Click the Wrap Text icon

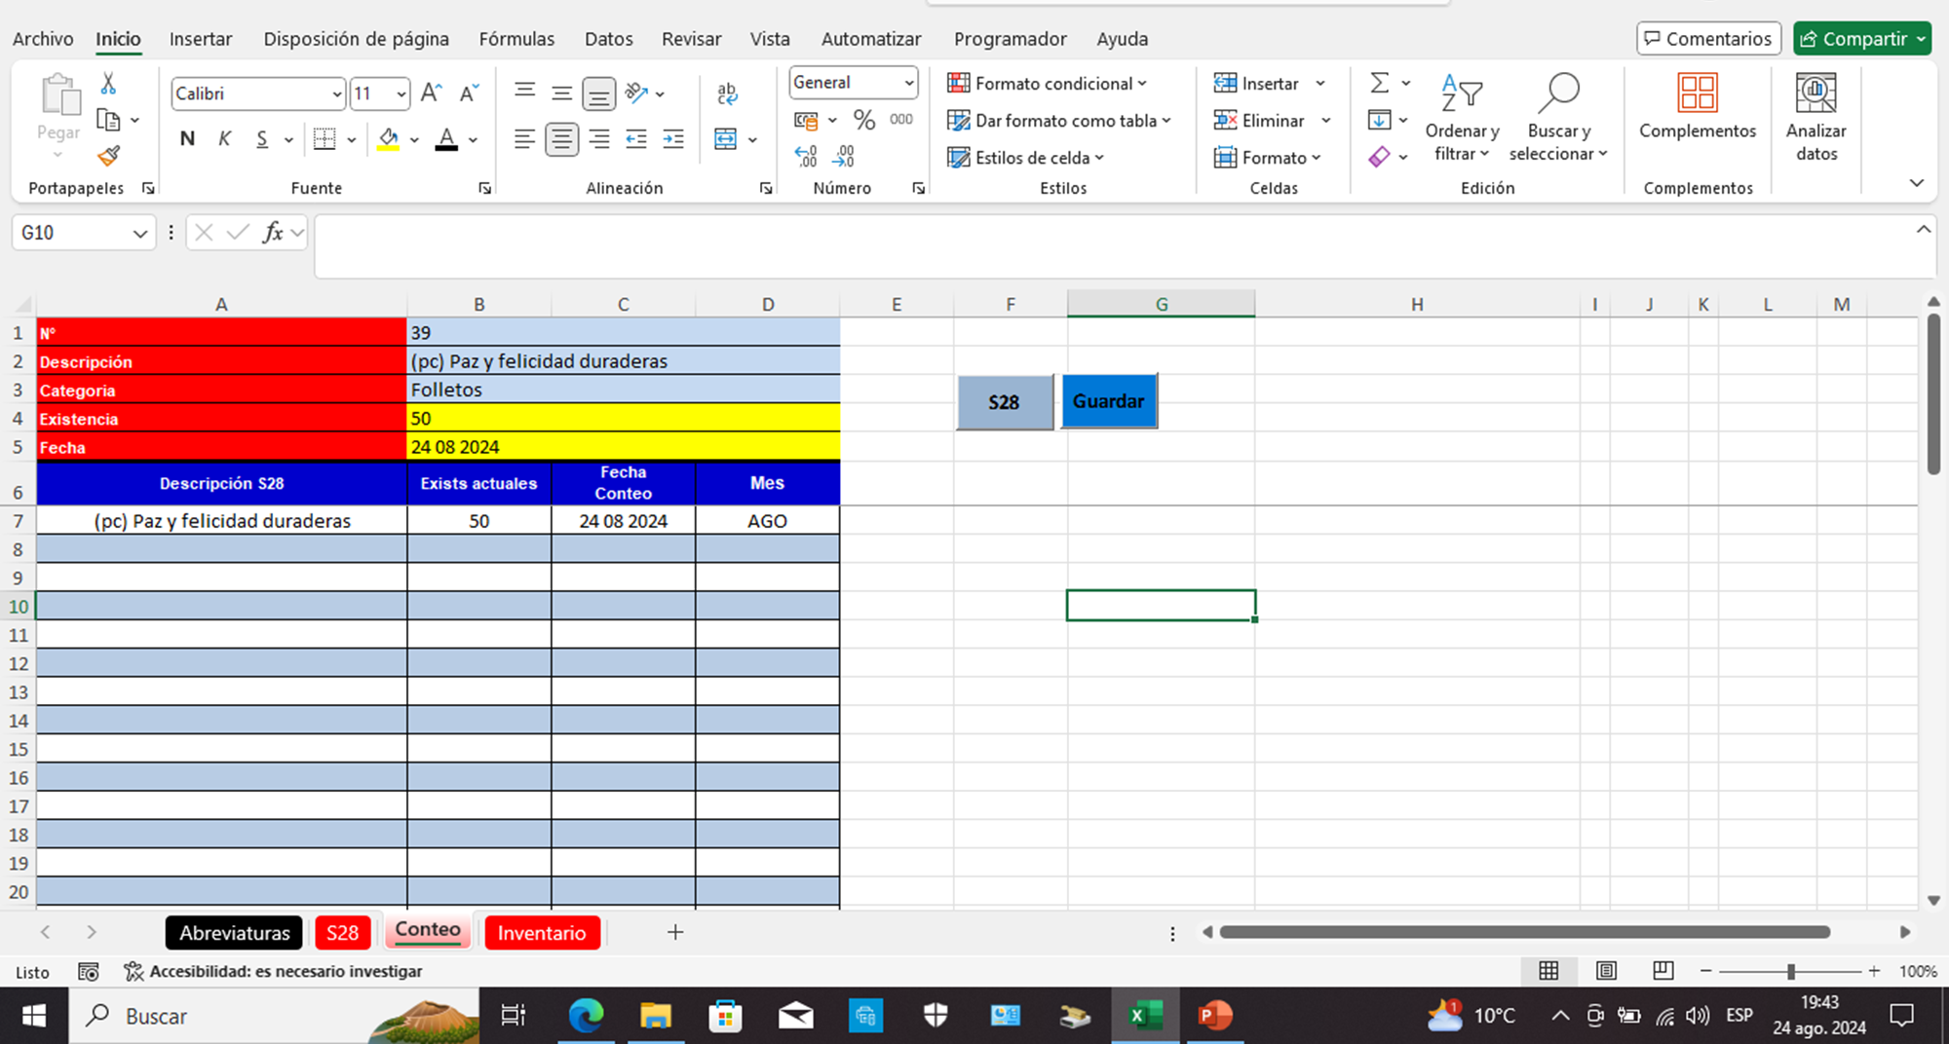click(727, 93)
